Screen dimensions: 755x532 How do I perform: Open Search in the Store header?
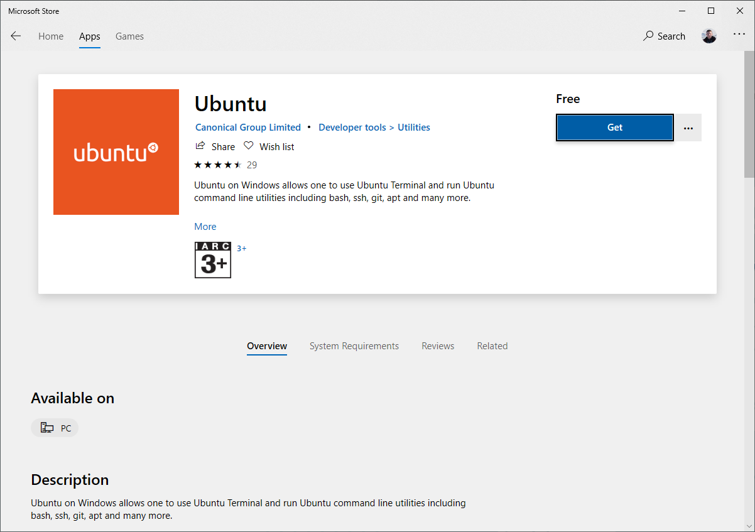664,36
